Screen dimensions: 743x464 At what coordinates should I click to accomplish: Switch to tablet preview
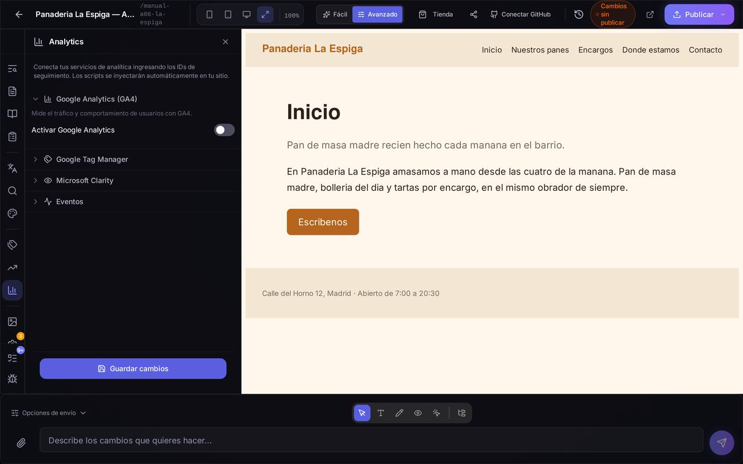click(x=228, y=14)
